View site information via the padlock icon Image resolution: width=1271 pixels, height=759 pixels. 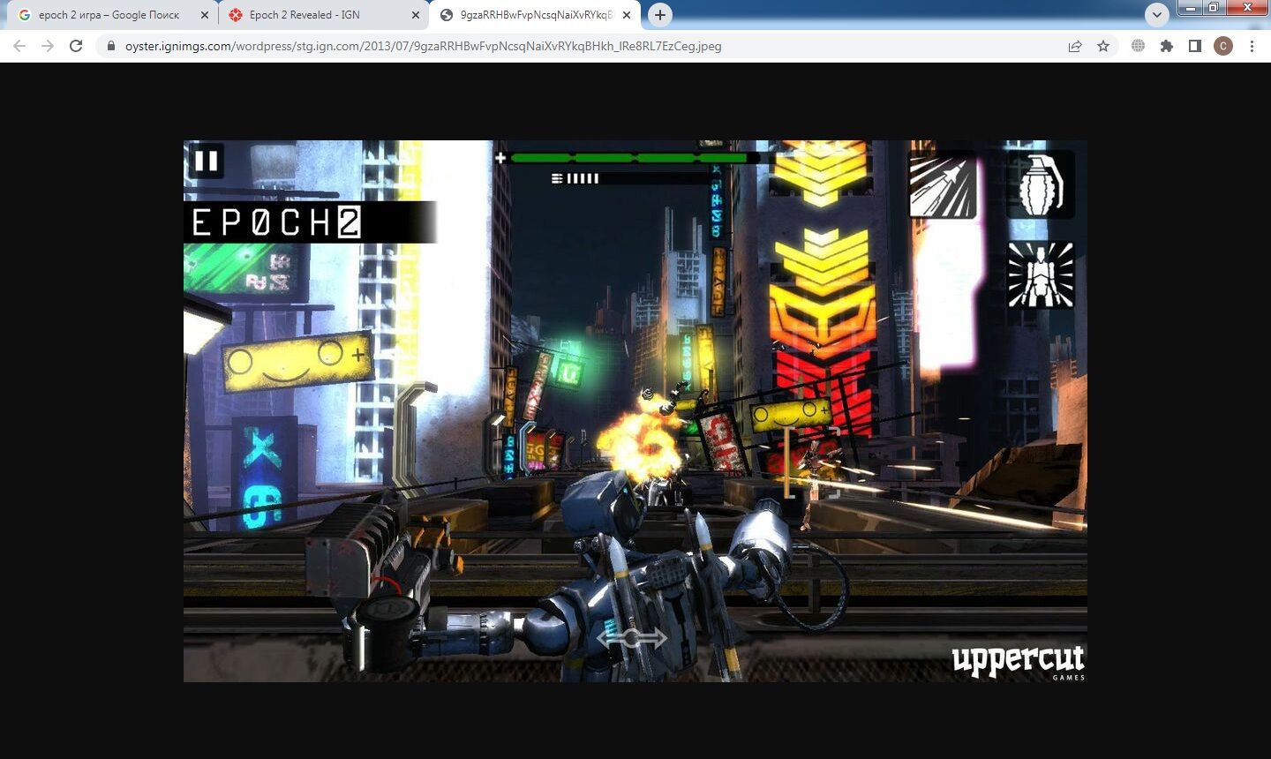110,46
